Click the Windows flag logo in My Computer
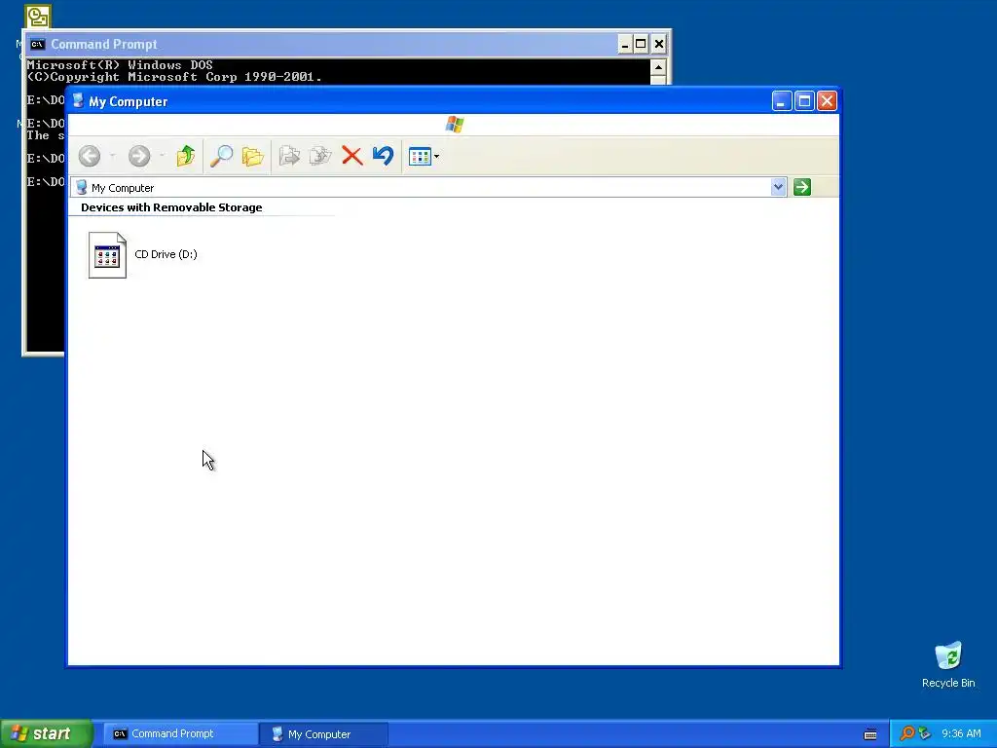The image size is (997, 748). (455, 124)
